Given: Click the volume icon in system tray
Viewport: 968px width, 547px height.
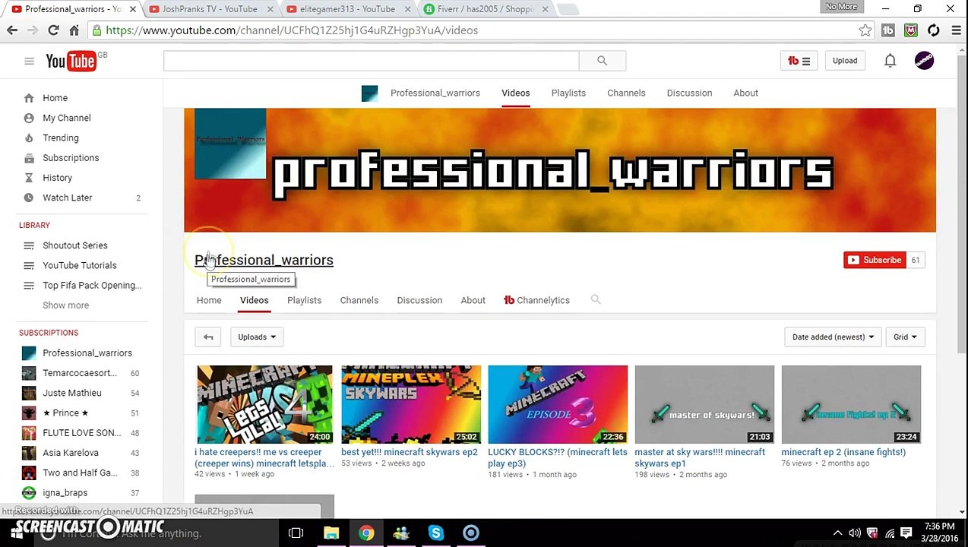Looking at the screenshot, I should (855, 533).
